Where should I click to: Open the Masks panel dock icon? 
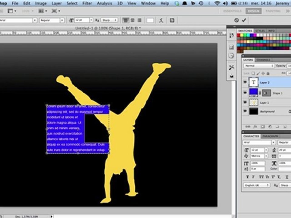pyautogui.click(x=231, y=56)
